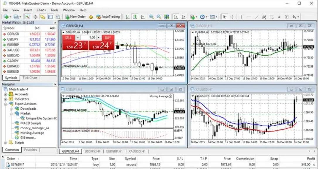Select the Horizontal Line drawing tool
The image size is (318, 169).
pyautogui.click(x=249, y=17)
